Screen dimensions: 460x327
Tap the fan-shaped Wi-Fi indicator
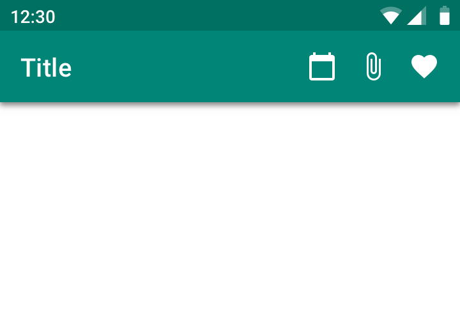(x=391, y=15)
